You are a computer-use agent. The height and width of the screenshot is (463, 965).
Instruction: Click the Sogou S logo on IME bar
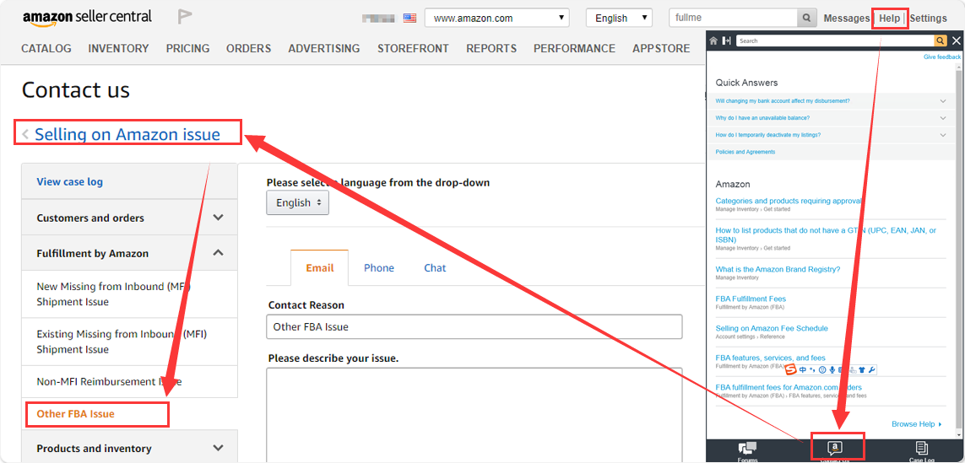click(x=791, y=369)
